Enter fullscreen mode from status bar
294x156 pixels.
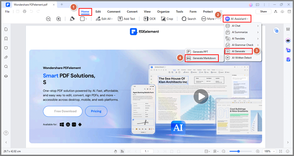pos(281,151)
